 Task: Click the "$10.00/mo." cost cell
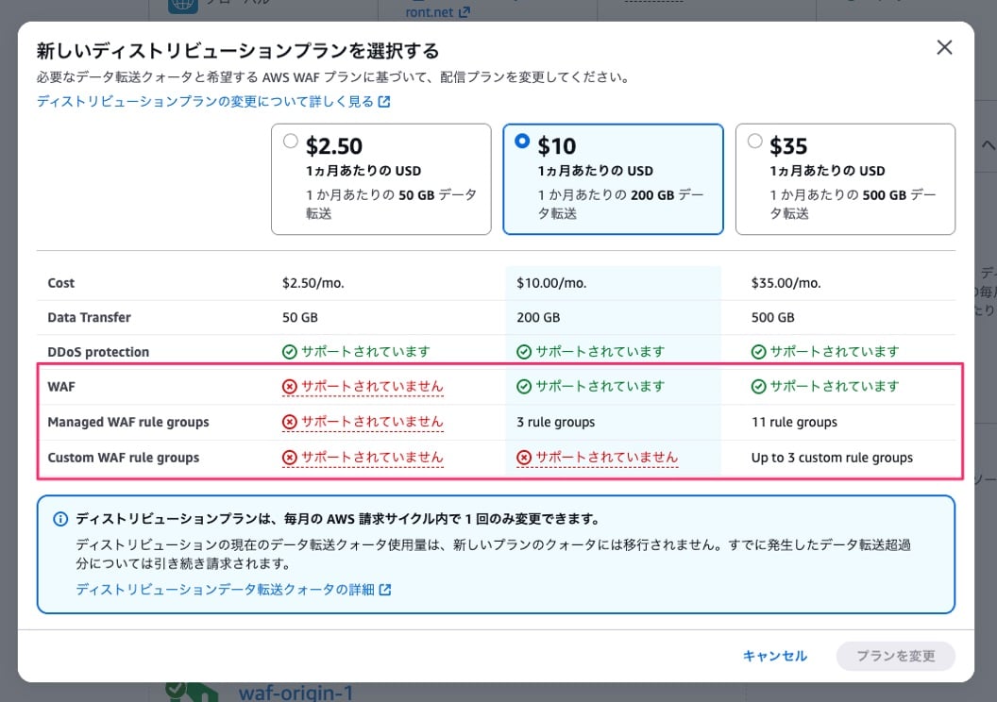[551, 283]
